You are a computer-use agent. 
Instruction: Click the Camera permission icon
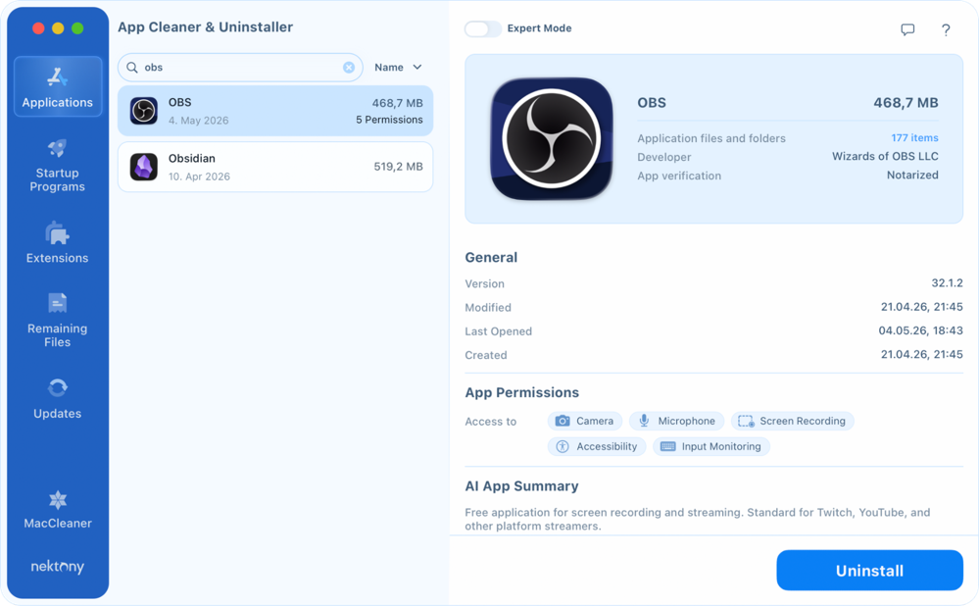(x=563, y=421)
